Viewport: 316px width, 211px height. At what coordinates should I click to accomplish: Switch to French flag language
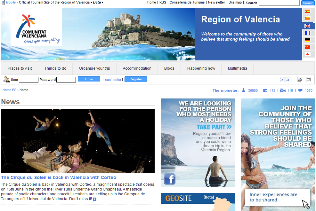coord(308,33)
